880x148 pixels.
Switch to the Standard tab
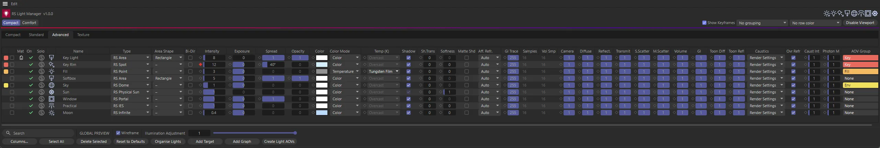36,35
